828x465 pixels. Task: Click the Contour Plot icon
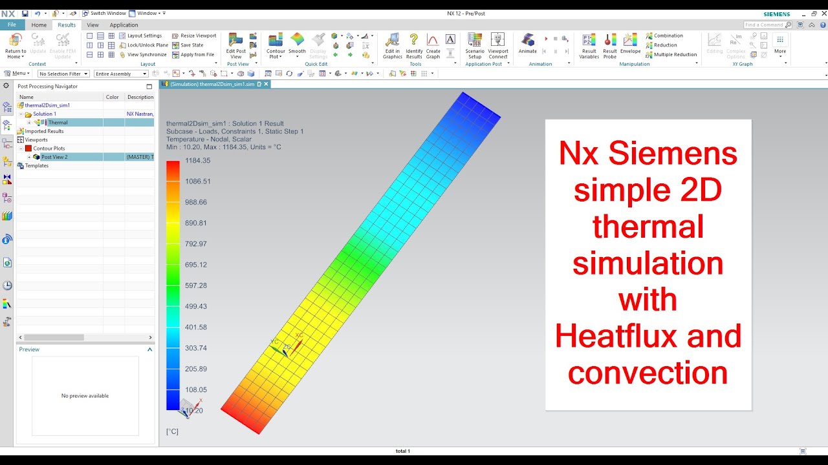coord(276,40)
